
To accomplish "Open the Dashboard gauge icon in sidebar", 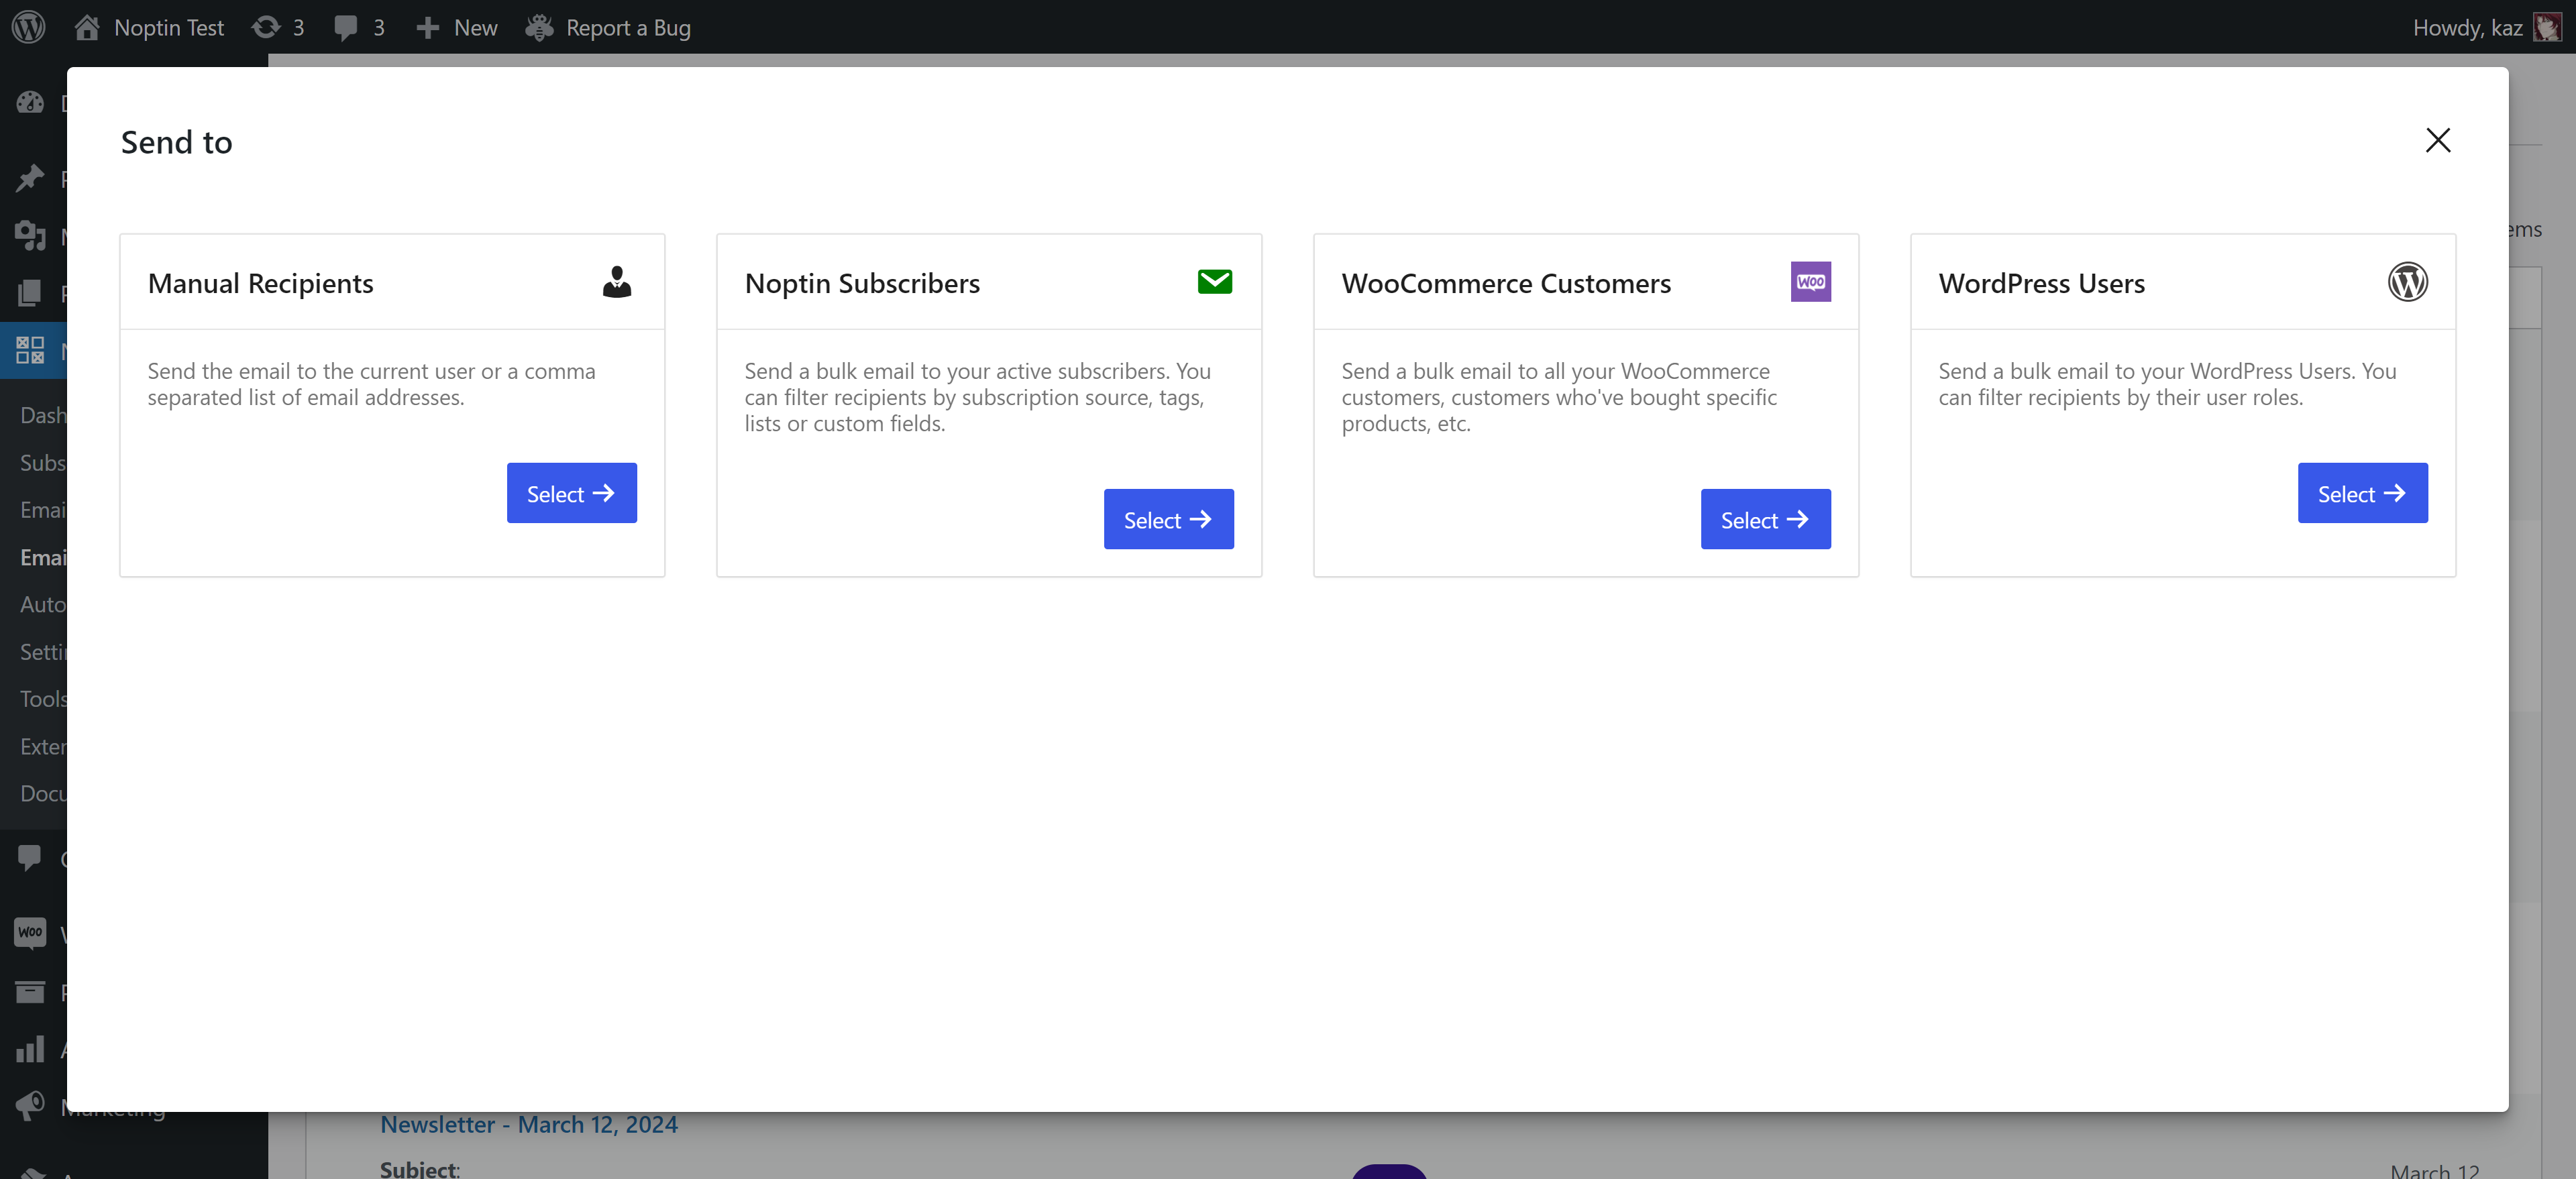I will 30,102.
